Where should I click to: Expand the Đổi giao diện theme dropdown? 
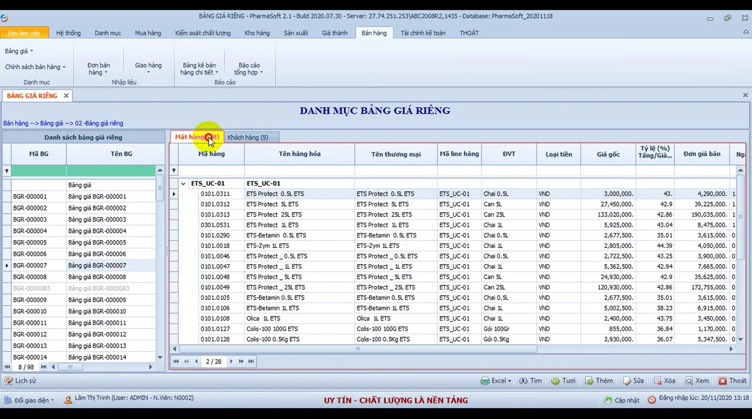(30, 400)
